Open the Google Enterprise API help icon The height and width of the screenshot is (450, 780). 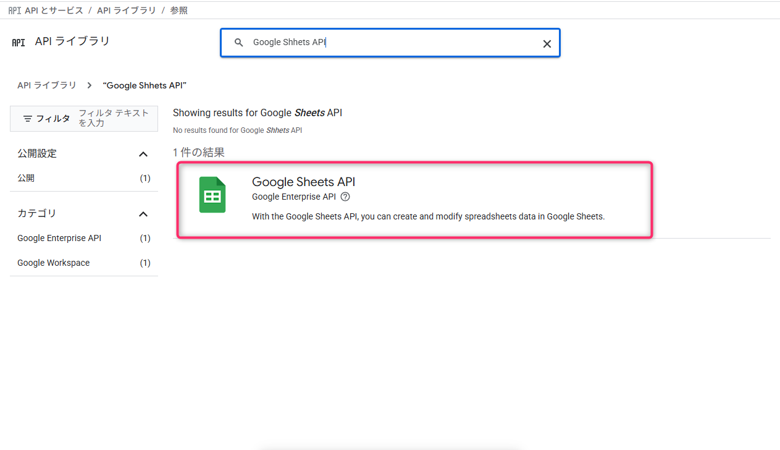(x=345, y=197)
